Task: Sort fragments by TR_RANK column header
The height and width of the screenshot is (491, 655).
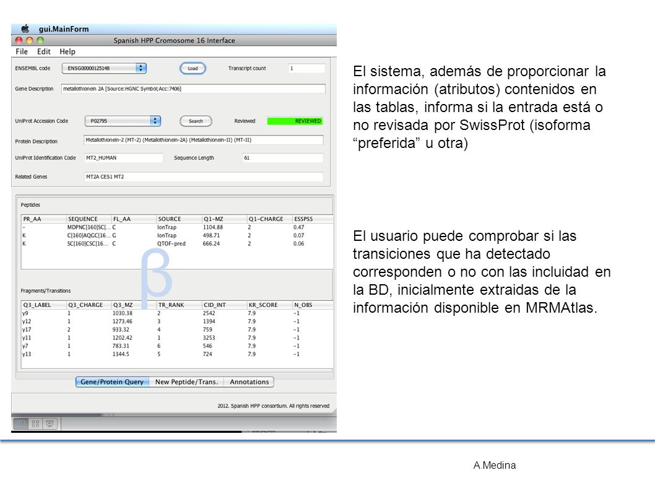Action: click(179, 305)
